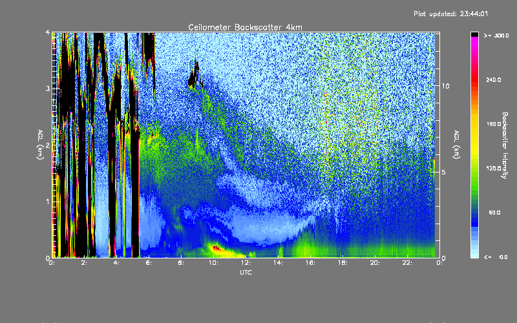517x323 pixels.
Task: Click the '1' km tick on the AGL axis
Action: pyautogui.click(x=48, y=202)
